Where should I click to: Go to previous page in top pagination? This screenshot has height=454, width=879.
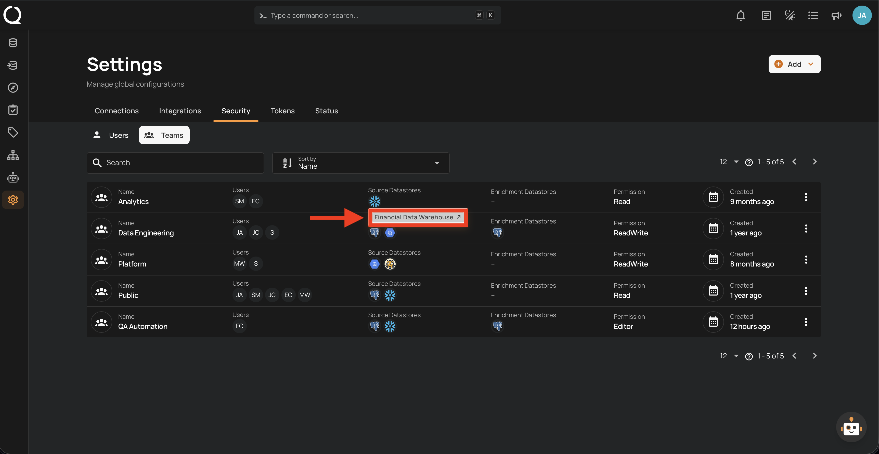coord(794,162)
